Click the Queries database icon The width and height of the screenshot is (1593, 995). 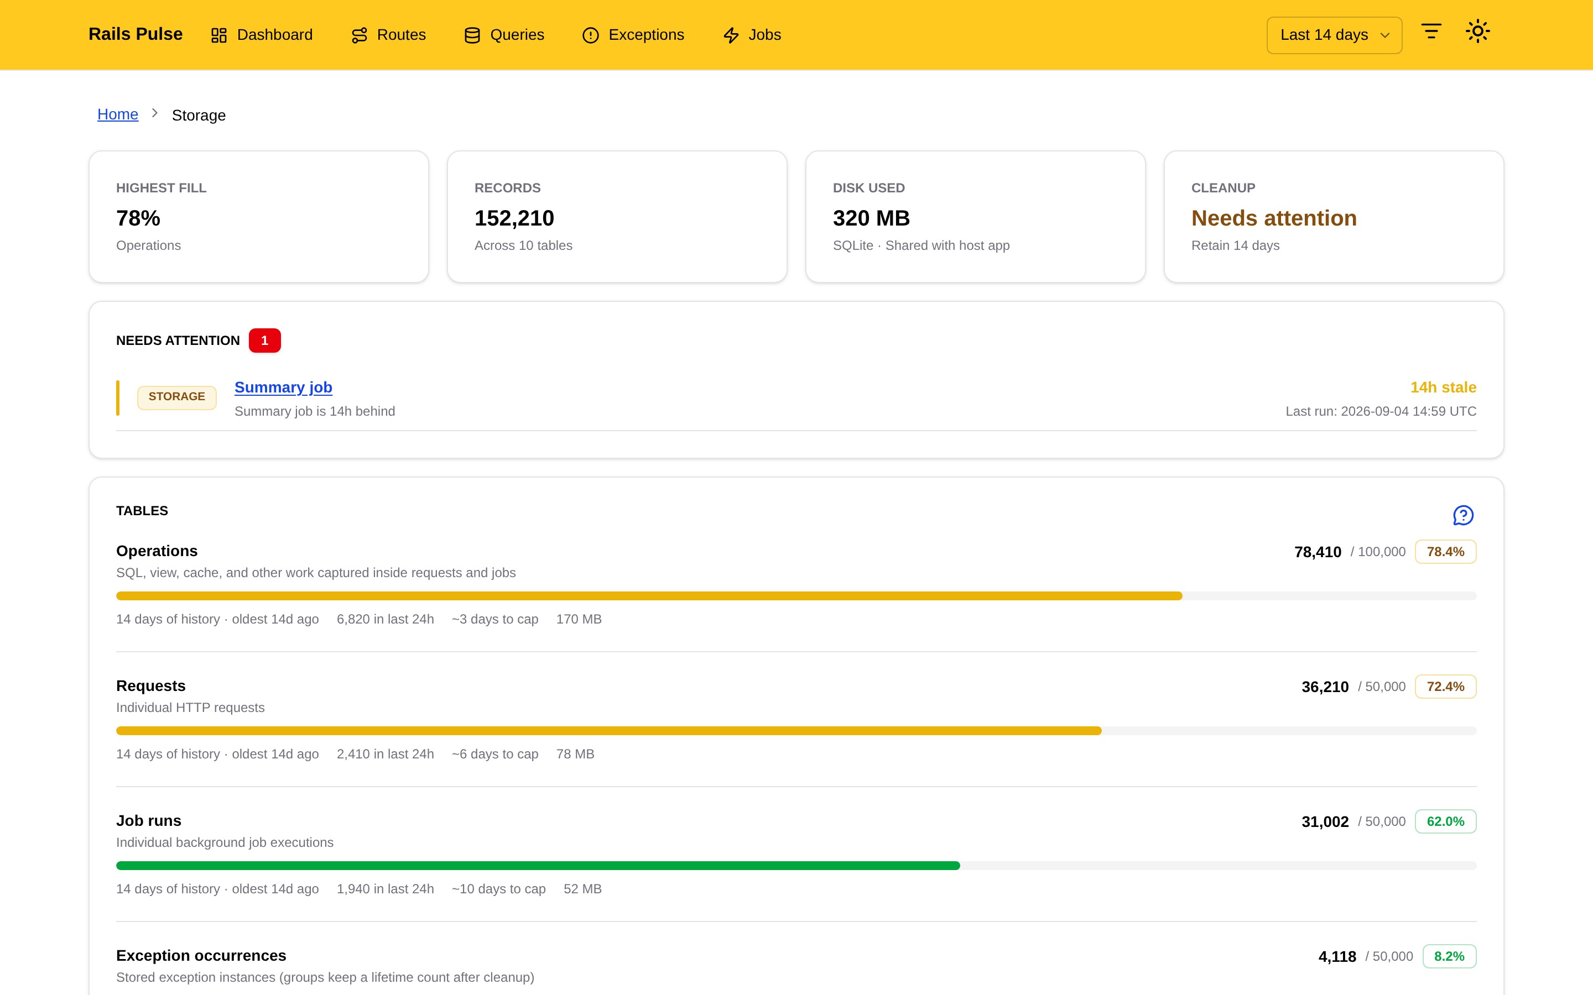(x=472, y=35)
